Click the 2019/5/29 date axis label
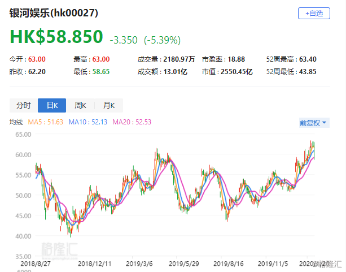 tap(184, 264)
